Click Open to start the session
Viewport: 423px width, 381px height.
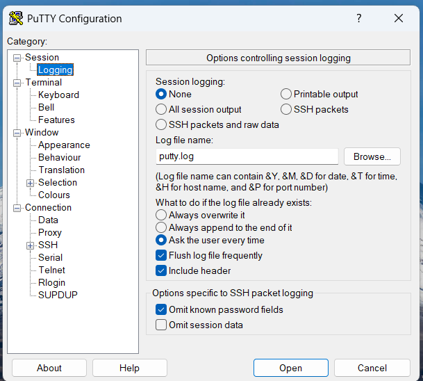point(291,368)
